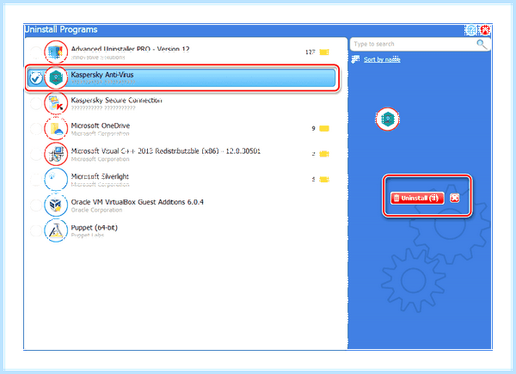Select the Advanced Uninstaller PRO - Version 12 entry
516x374 pixels.
(131, 49)
